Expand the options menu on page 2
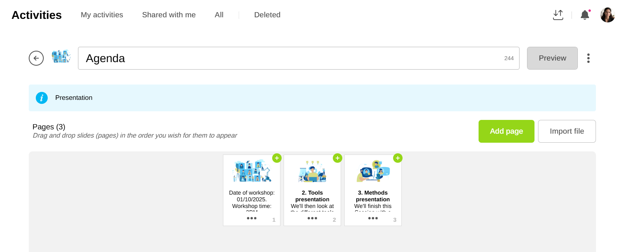The image size is (618, 252). [x=312, y=218]
